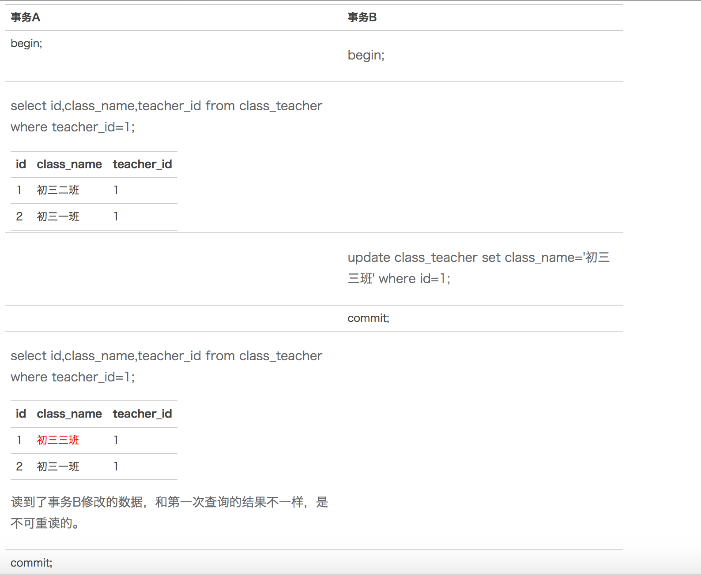Click class_name header in second result table
This screenshot has width=701, height=575.
(x=69, y=414)
